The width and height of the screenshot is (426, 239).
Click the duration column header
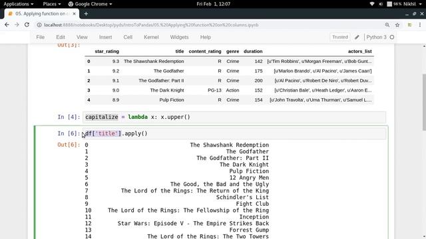click(253, 51)
